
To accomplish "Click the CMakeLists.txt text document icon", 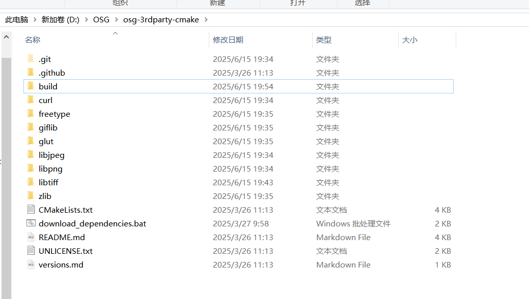I will [x=31, y=210].
